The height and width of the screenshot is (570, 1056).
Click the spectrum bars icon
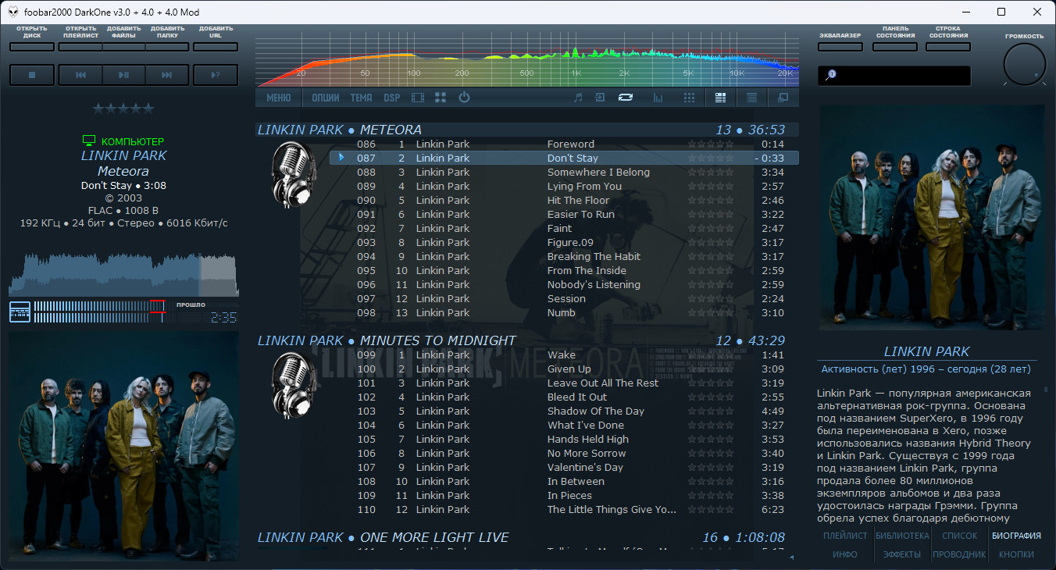click(658, 98)
